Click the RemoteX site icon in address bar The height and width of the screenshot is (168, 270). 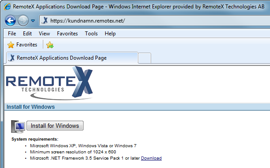click(45, 20)
